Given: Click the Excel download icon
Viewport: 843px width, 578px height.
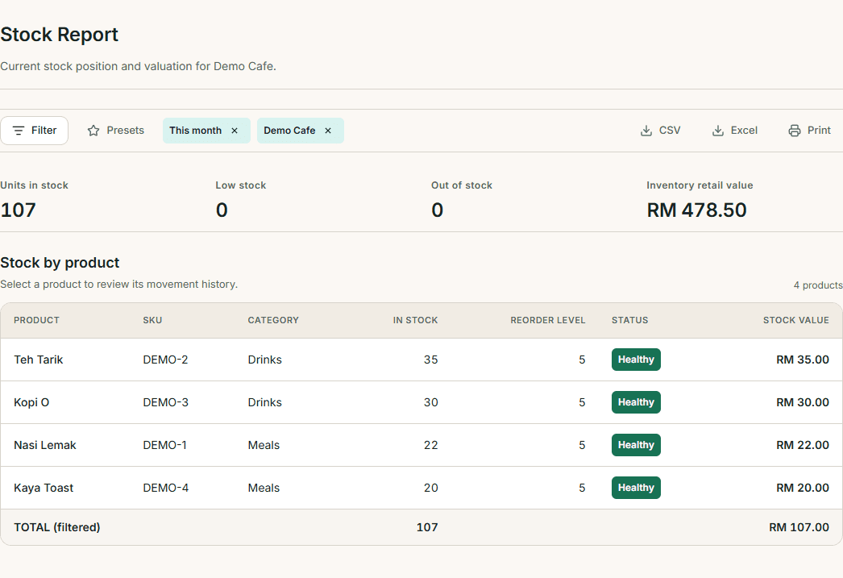Looking at the screenshot, I should click(718, 131).
